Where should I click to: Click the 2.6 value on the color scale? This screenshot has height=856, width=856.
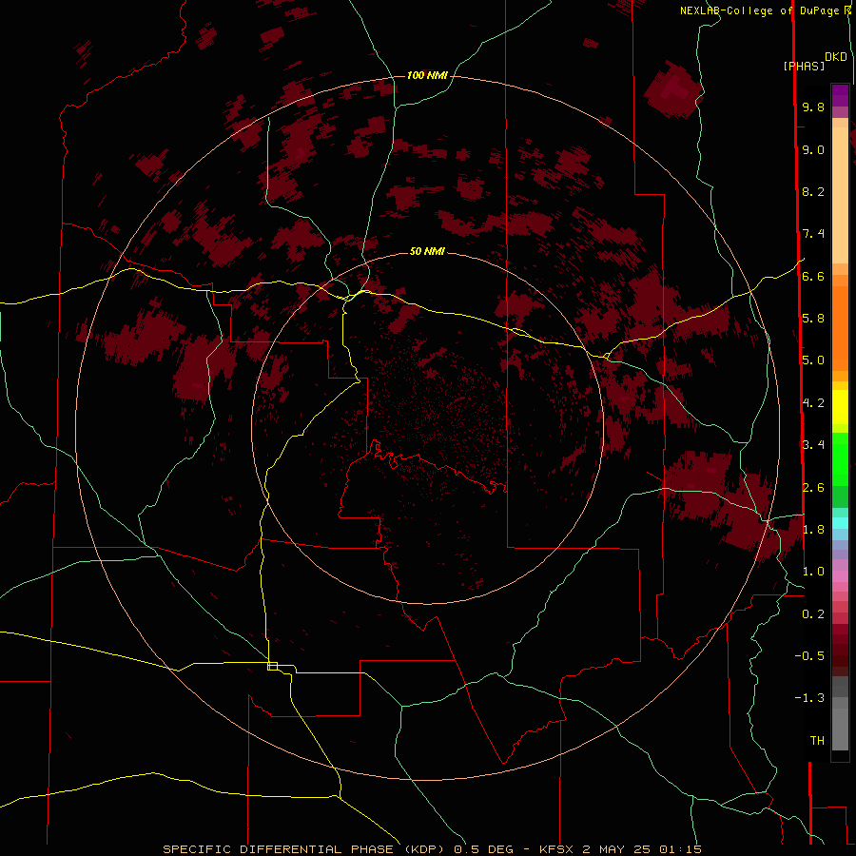813,488
